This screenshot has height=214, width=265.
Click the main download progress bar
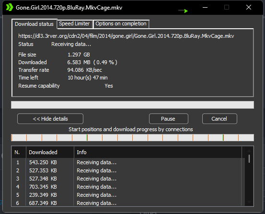pyautogui.click(x=132, y=105)
